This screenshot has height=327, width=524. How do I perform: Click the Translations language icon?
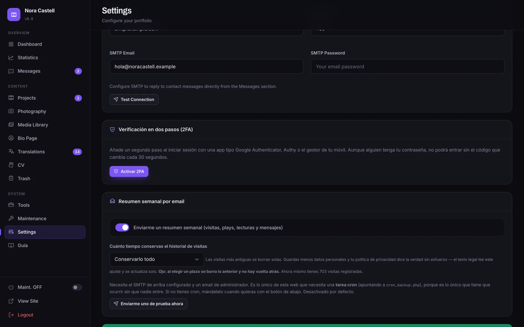click(11, 151)
